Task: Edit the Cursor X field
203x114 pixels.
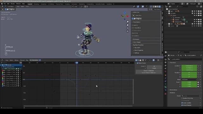Action: [x=154, y=66]
